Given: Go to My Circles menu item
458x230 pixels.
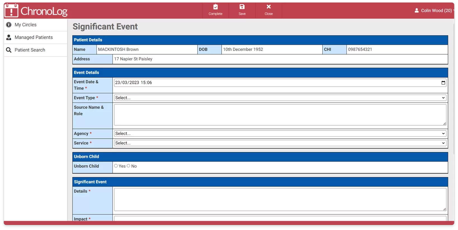Looking at the screenshot, I should (x=25, y=25).
